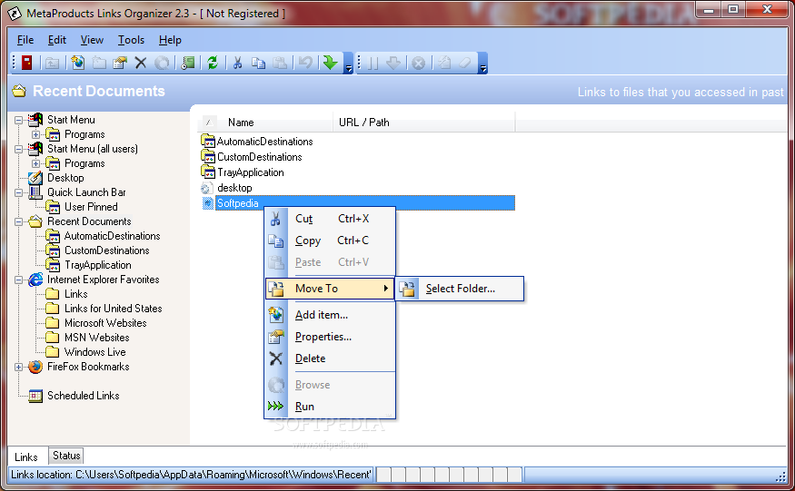Click the disabled Browse toolbar icon

click(x=162, y=63)
